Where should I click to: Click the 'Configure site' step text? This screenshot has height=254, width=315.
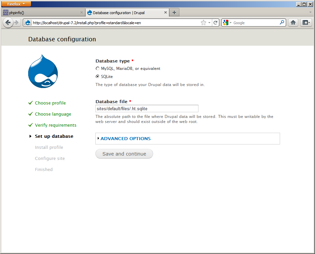pos(50,158)
